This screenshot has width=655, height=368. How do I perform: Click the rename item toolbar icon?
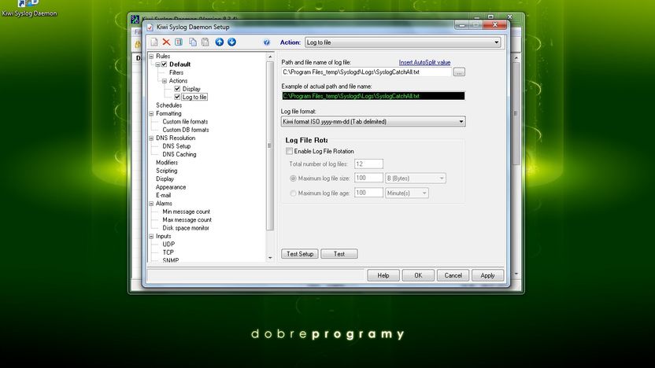179,42
